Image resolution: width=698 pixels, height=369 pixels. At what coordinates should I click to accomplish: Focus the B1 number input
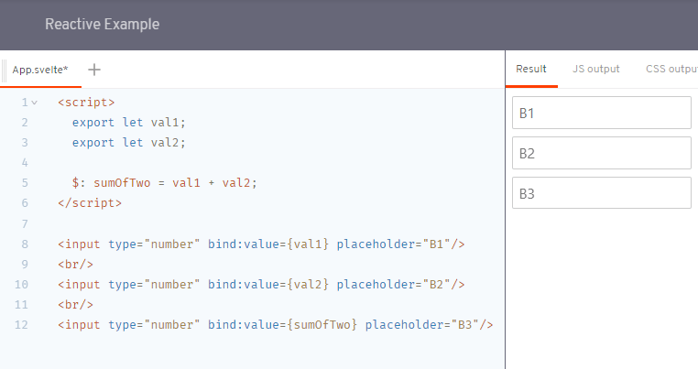[x=601, y=114]
